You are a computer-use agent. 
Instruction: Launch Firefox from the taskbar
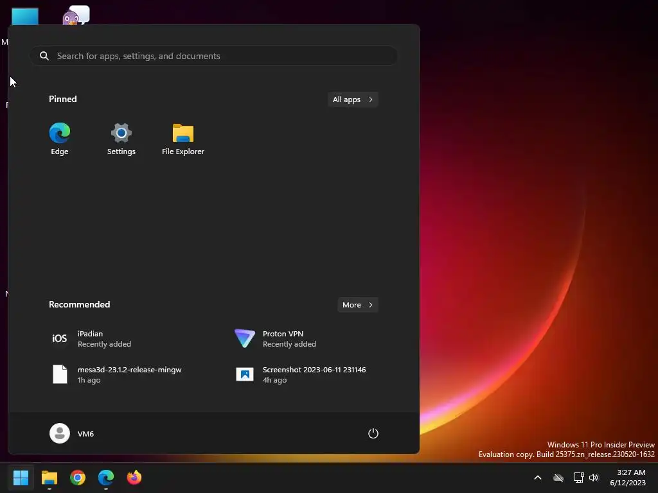pos(134,478)
